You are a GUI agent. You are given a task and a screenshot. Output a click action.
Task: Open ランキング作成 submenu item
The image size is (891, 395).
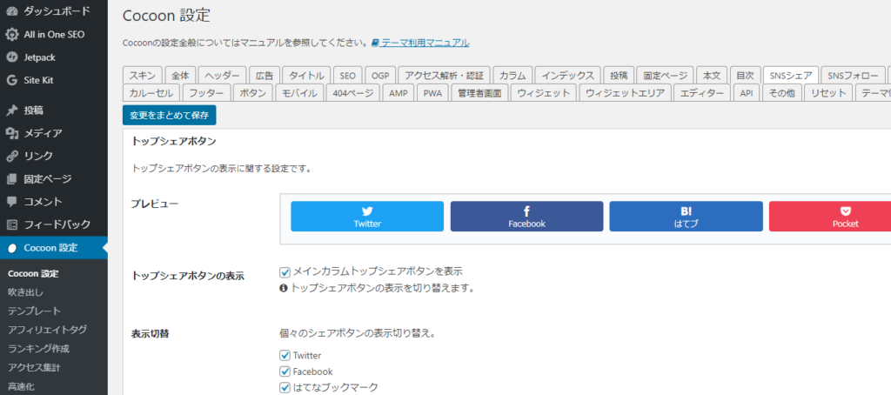(x=38, y=348)
